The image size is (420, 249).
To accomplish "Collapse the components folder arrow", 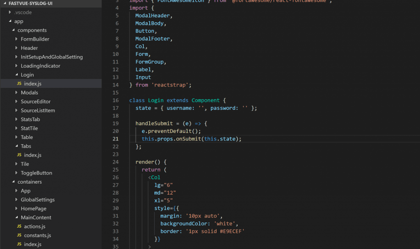I will pyautogui.click(x=13, y=30).
